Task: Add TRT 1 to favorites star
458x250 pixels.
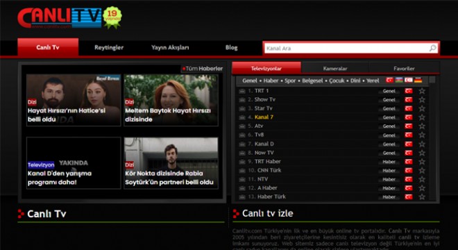Action: pyautogui.click(x=422, y=91)
